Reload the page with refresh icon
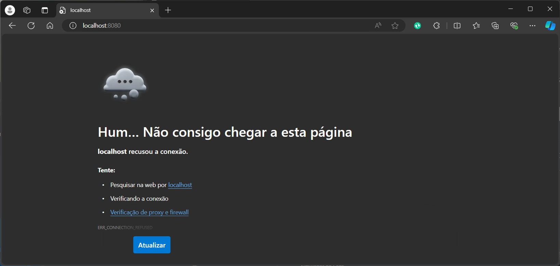 pos(31,26)
